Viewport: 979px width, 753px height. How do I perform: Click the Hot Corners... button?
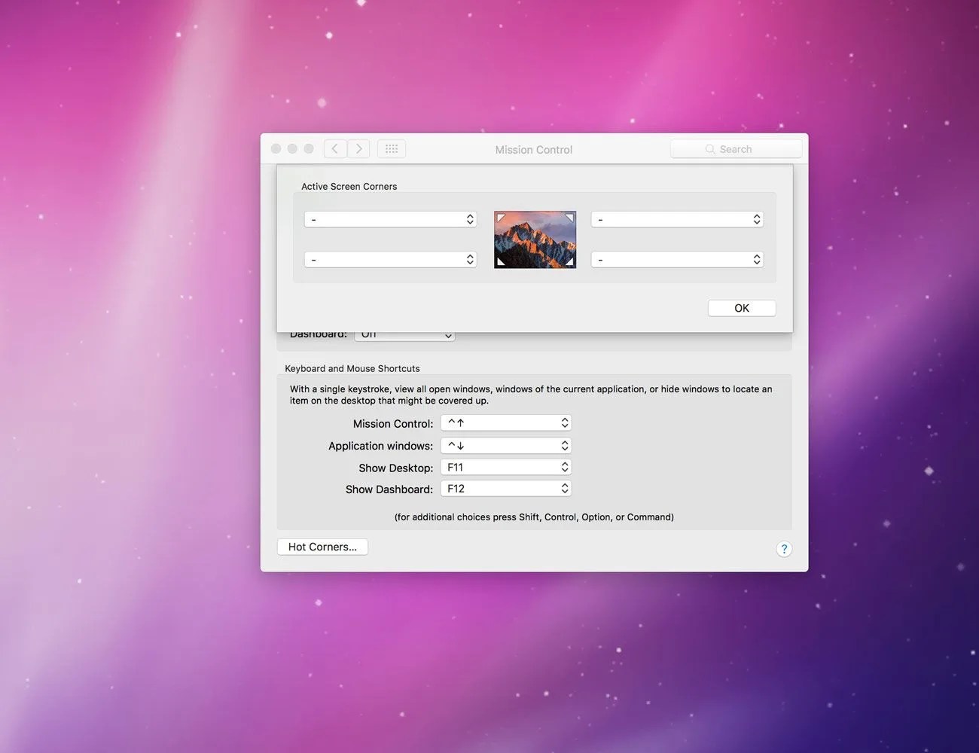[x=322, y=547]
